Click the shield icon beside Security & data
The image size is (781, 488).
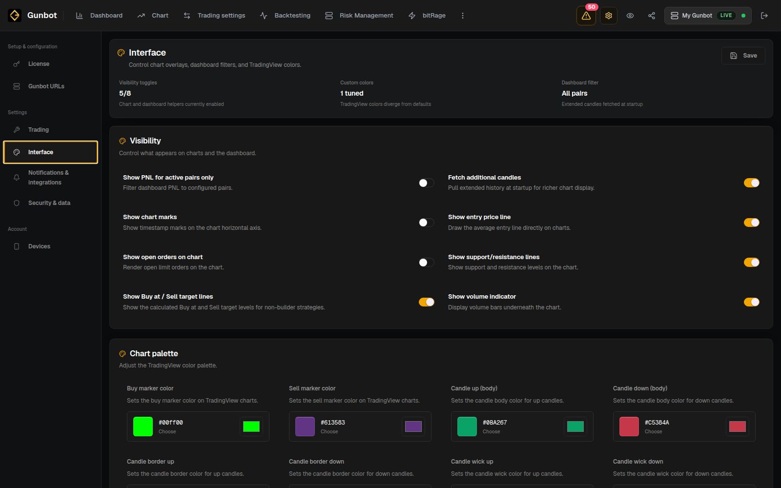pyautogui.click(x=17, y=203)
